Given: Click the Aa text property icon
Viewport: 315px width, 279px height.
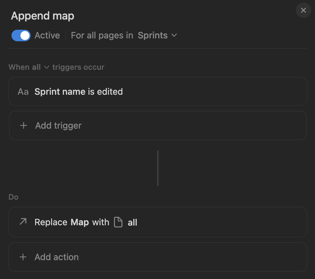Looking at the screenshot, I should click(23, 92).
